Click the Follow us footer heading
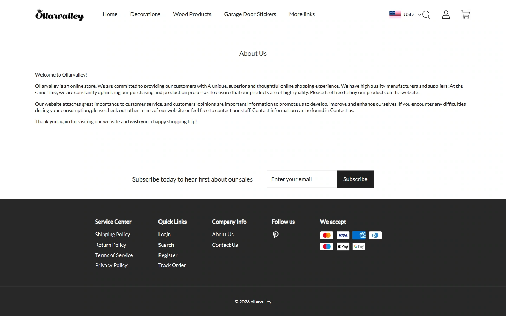The image size is (506, 316). pos(283,222)
